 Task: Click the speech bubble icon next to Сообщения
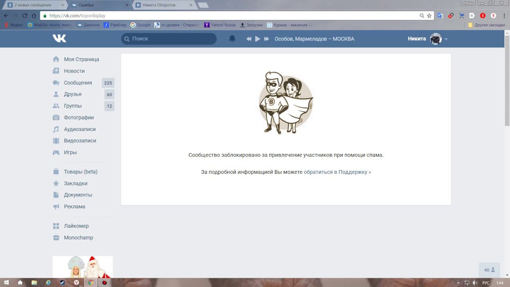(56, 83)
